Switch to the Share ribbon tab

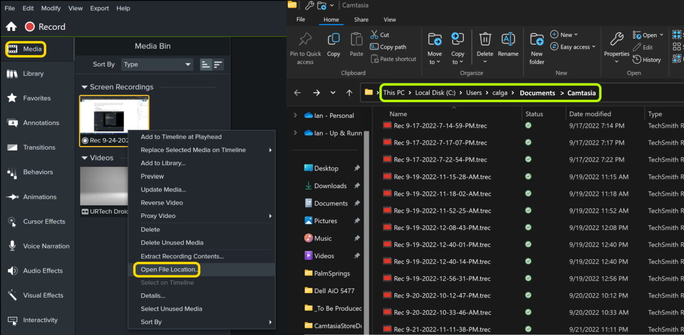[x=361, y=19]
